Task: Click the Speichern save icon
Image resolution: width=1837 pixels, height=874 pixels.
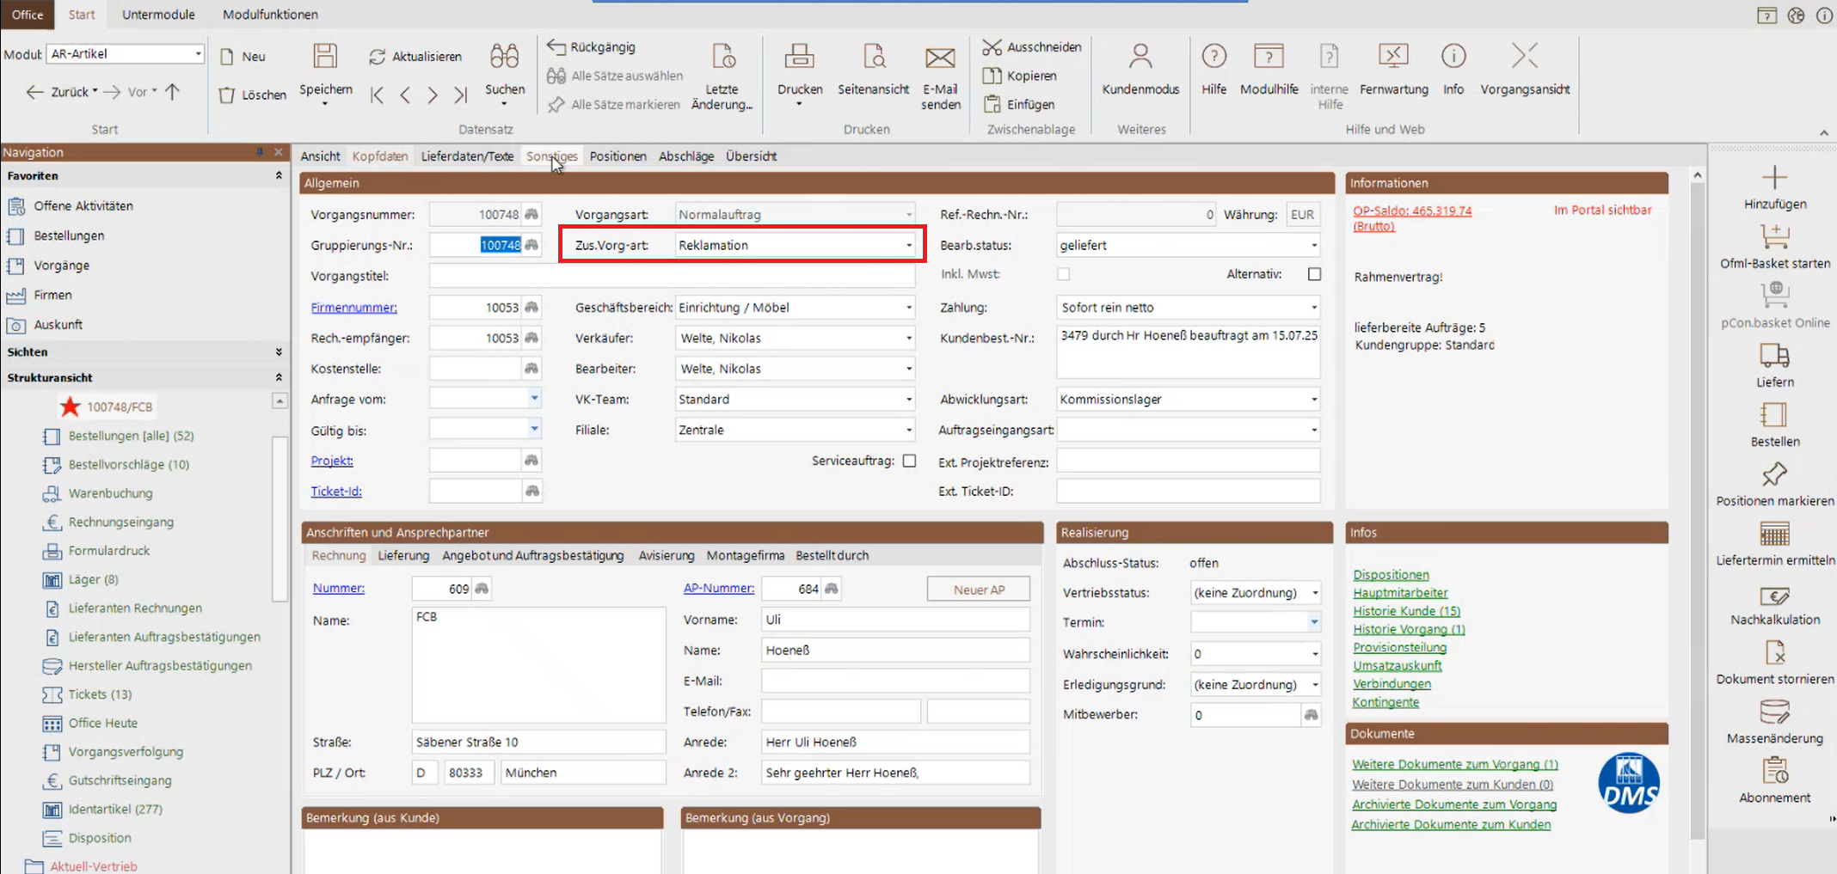Action: click(325, 57)
